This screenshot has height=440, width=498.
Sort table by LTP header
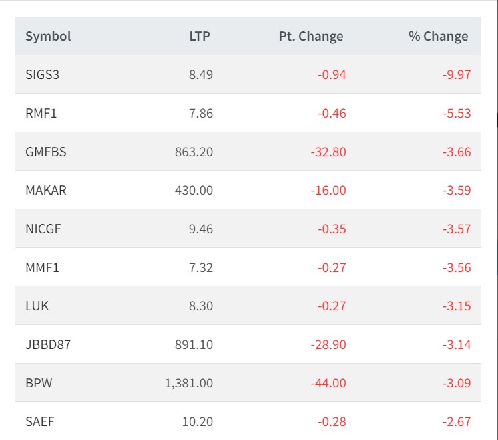(x=199, y=37)
